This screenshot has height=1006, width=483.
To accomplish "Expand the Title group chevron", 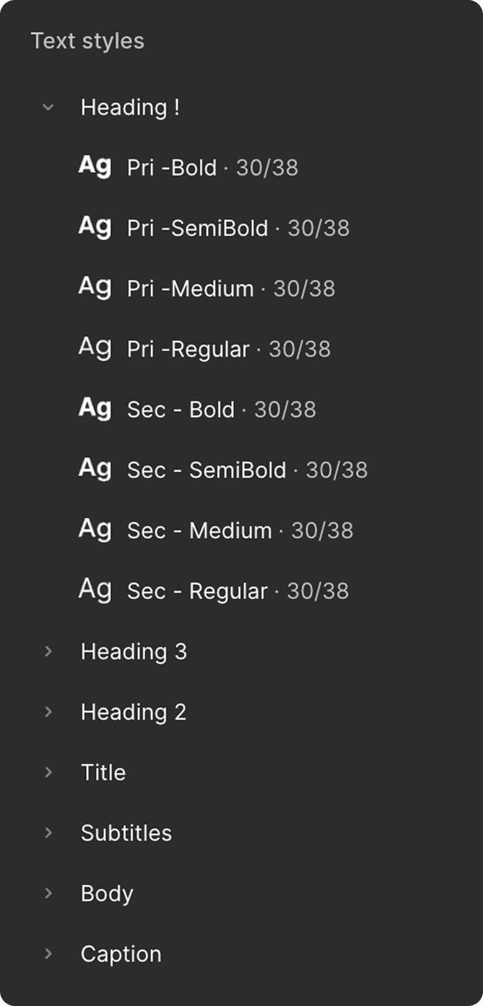I will point(48,772).
